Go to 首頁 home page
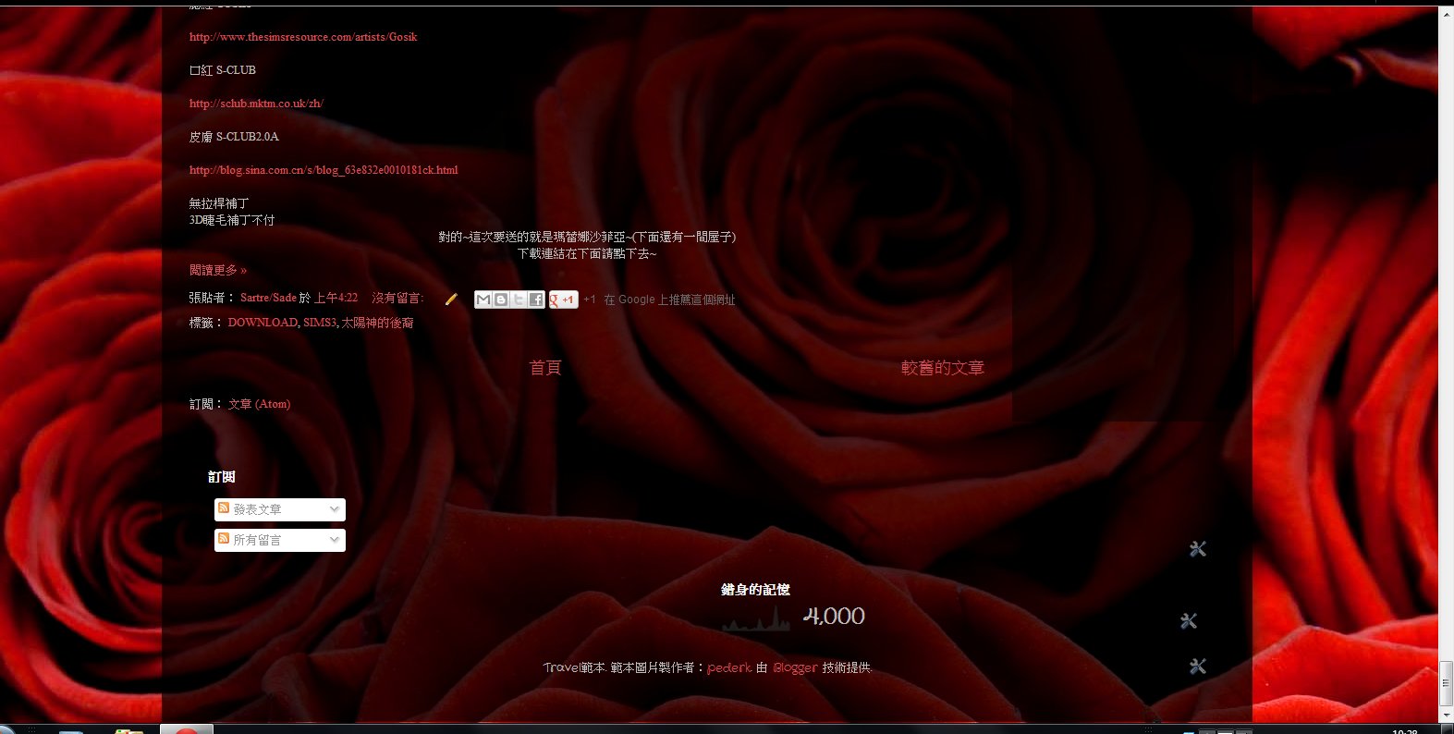 (x=545, y=368)
